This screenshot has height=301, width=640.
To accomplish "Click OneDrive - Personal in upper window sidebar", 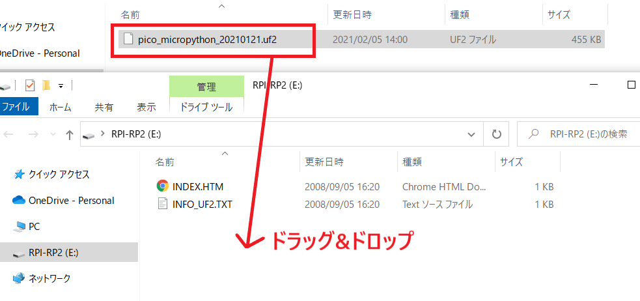I will point(40,53).
